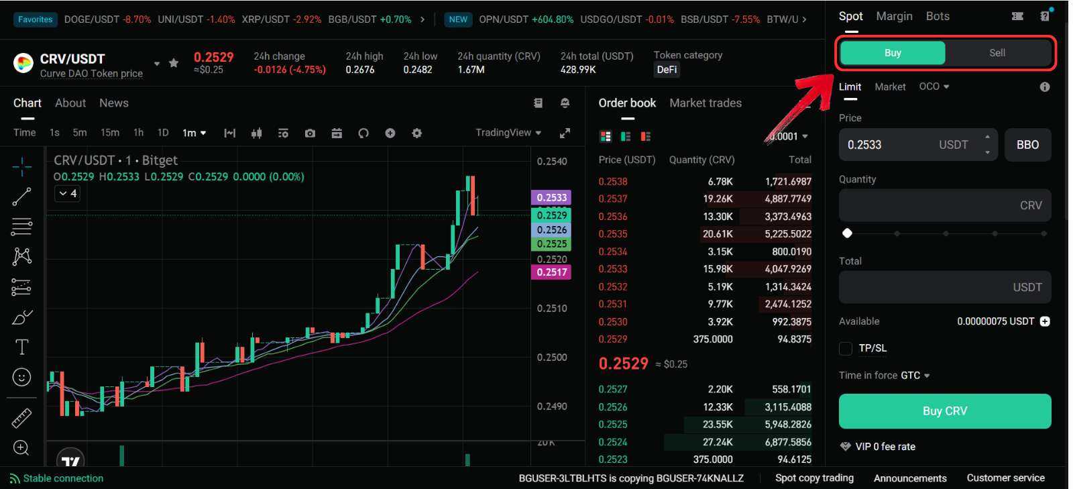Select the 5m time interval

click(x=80, y=133)
